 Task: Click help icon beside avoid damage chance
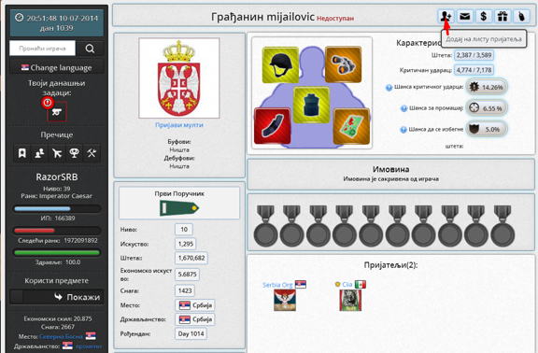pos(403,130)
